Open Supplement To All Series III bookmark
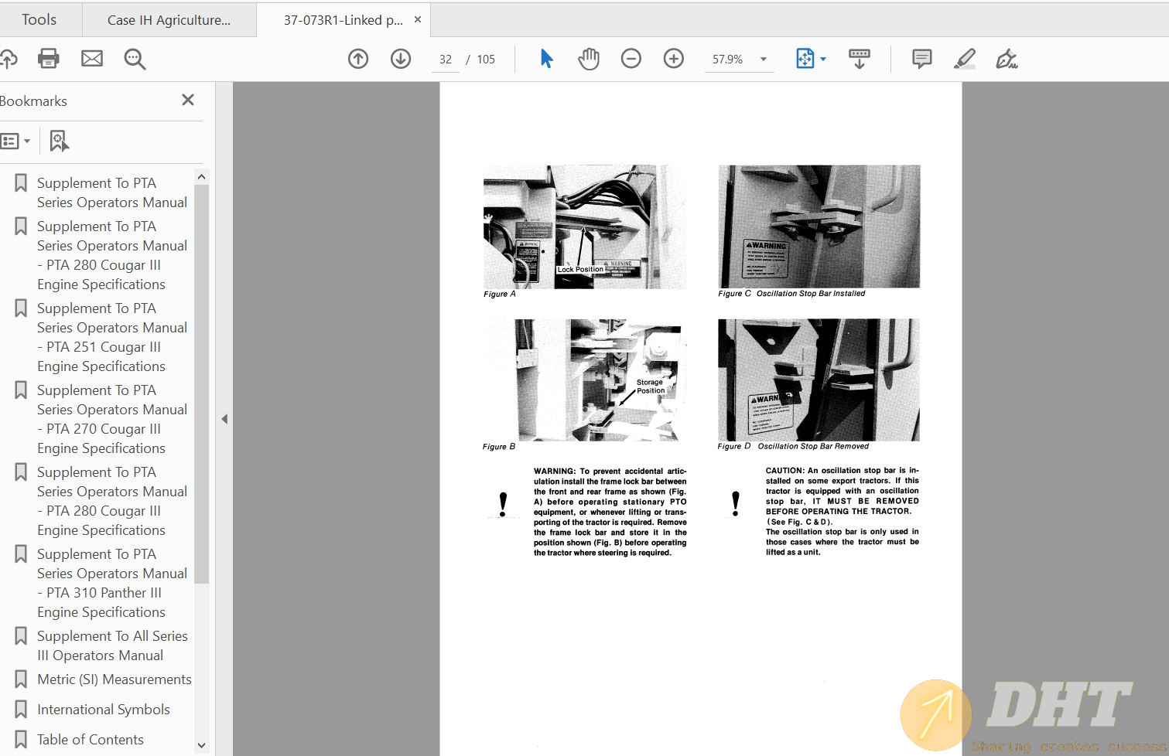 (112, 645)
